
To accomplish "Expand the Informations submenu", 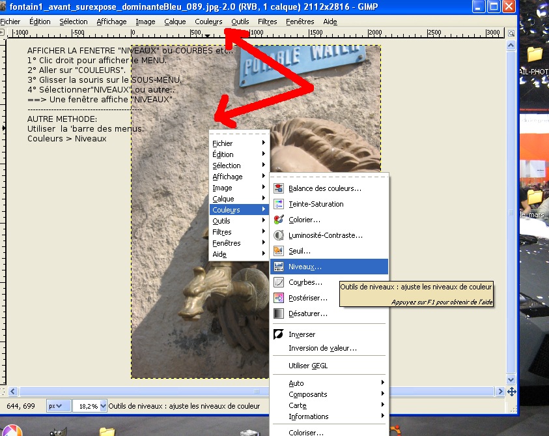I will (x=329, y=416).
